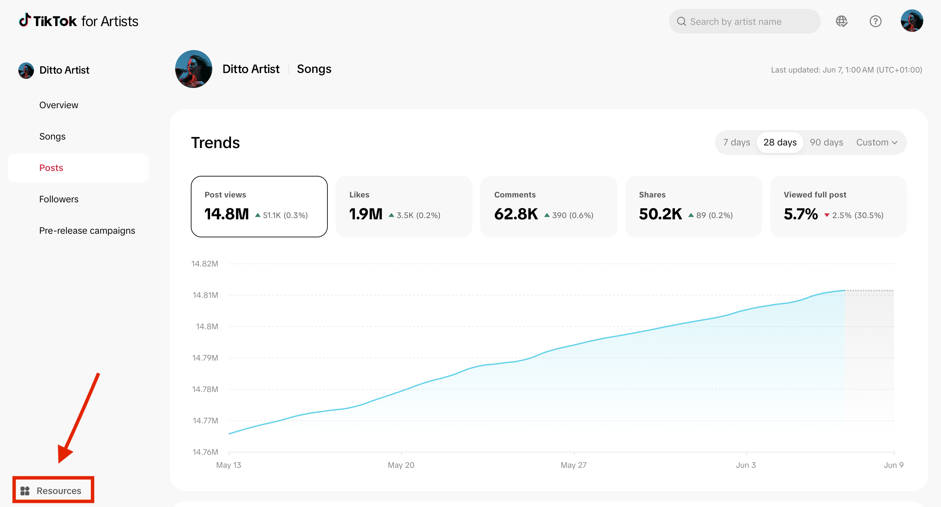941x507 pixels.
Task: Open the language globe icon
Action: pyautogui.click(x=842, y=21)
